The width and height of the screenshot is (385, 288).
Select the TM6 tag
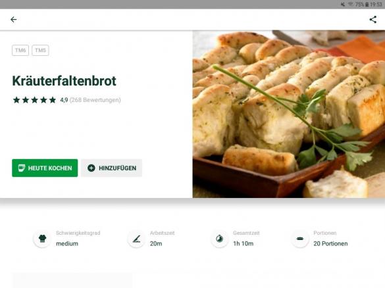(20, 50)
